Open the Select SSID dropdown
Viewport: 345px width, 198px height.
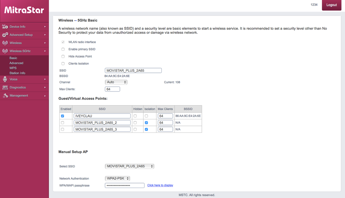[129, 166]
